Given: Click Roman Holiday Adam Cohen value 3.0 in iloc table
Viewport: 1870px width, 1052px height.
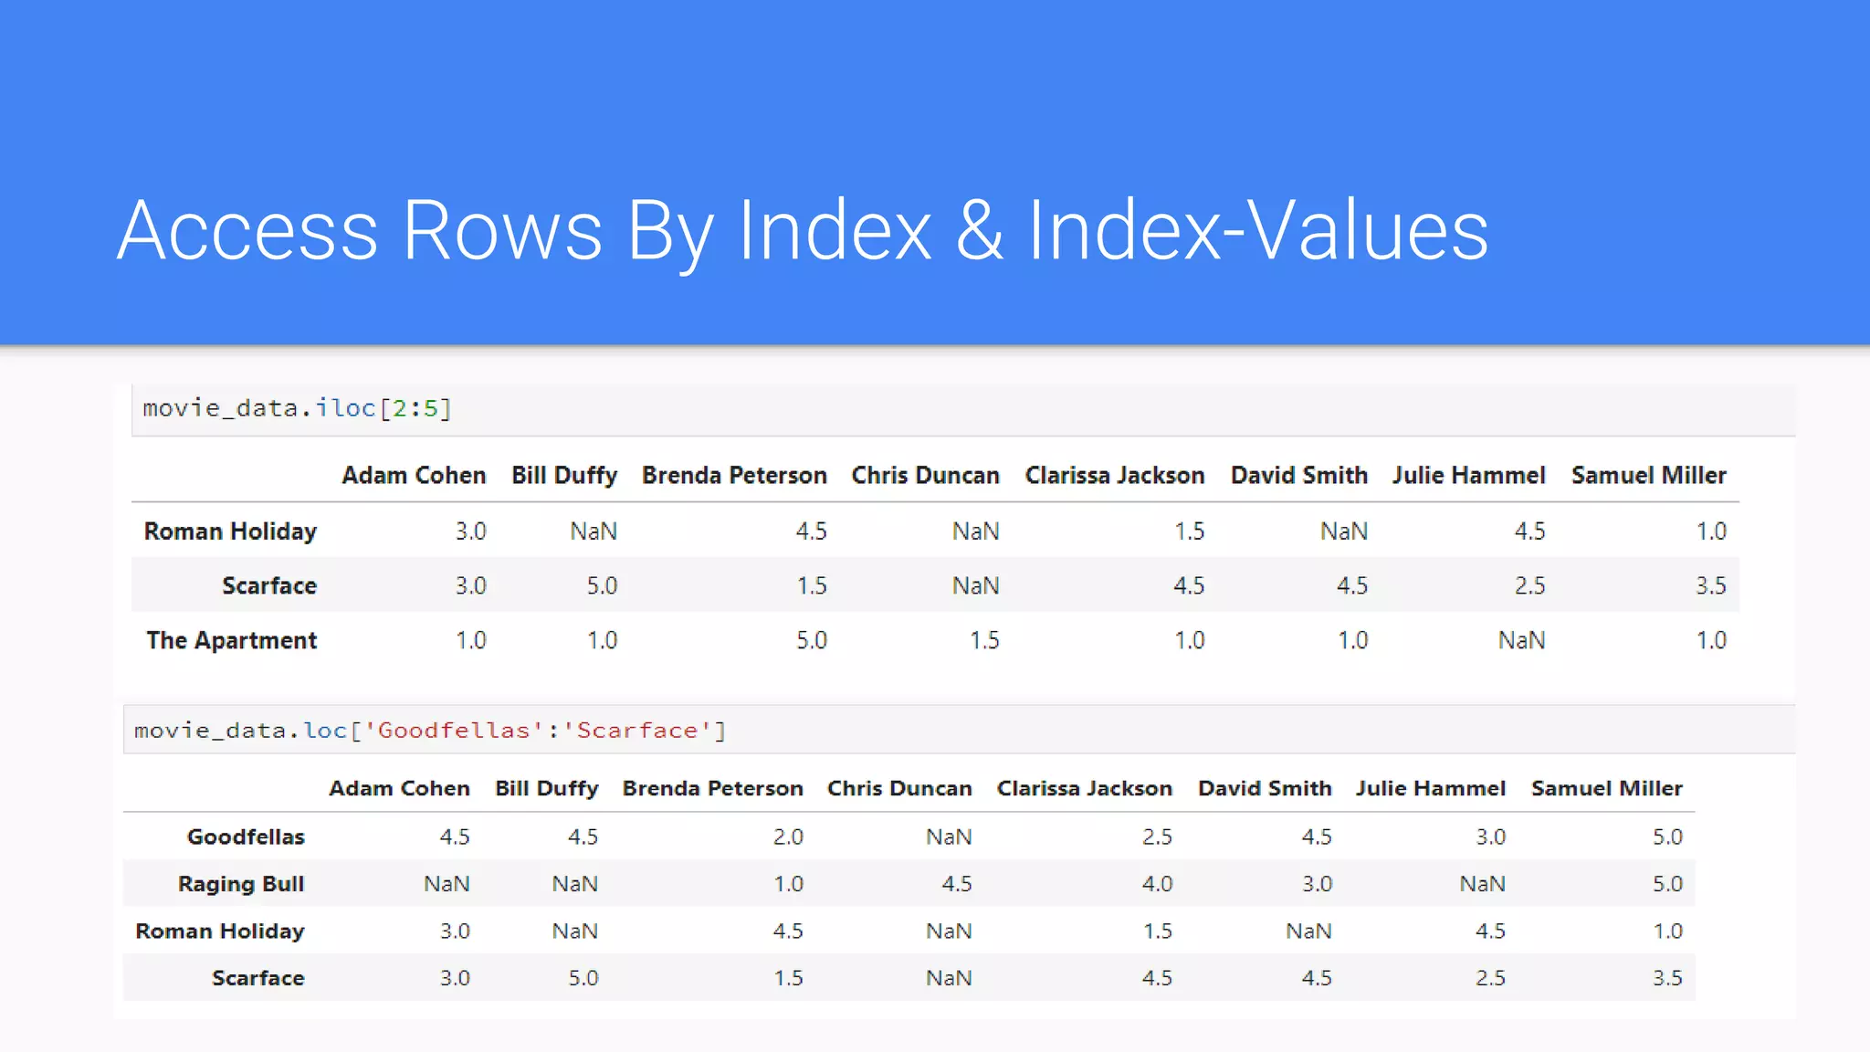Looking at the screenshot, I should pos(471,531).
